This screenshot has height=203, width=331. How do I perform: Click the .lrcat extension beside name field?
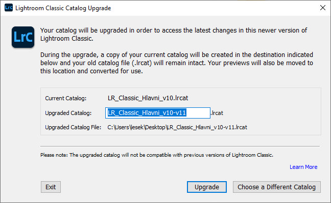coord(217,113)
